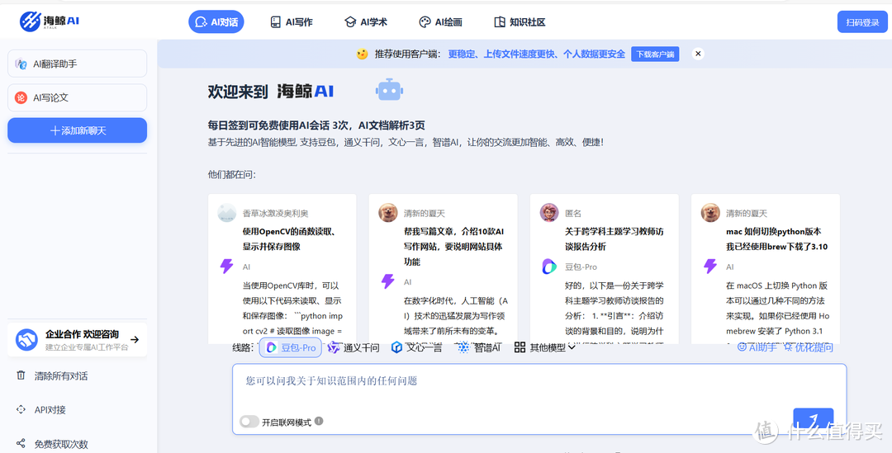892x453 pixels.
Task: Click the API对接 icon
Action: (21, 409)
